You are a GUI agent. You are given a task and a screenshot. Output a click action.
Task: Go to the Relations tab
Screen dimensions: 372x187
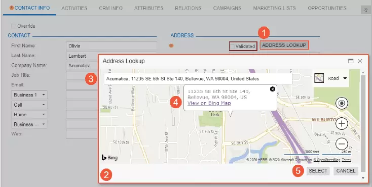[x=188, y=8]
